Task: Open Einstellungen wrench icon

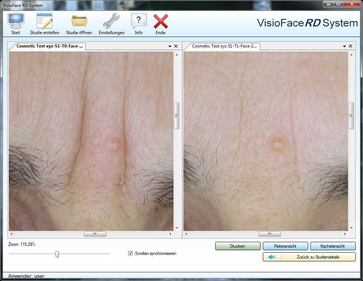Action: pyautogui.click(x=111, y=21)
